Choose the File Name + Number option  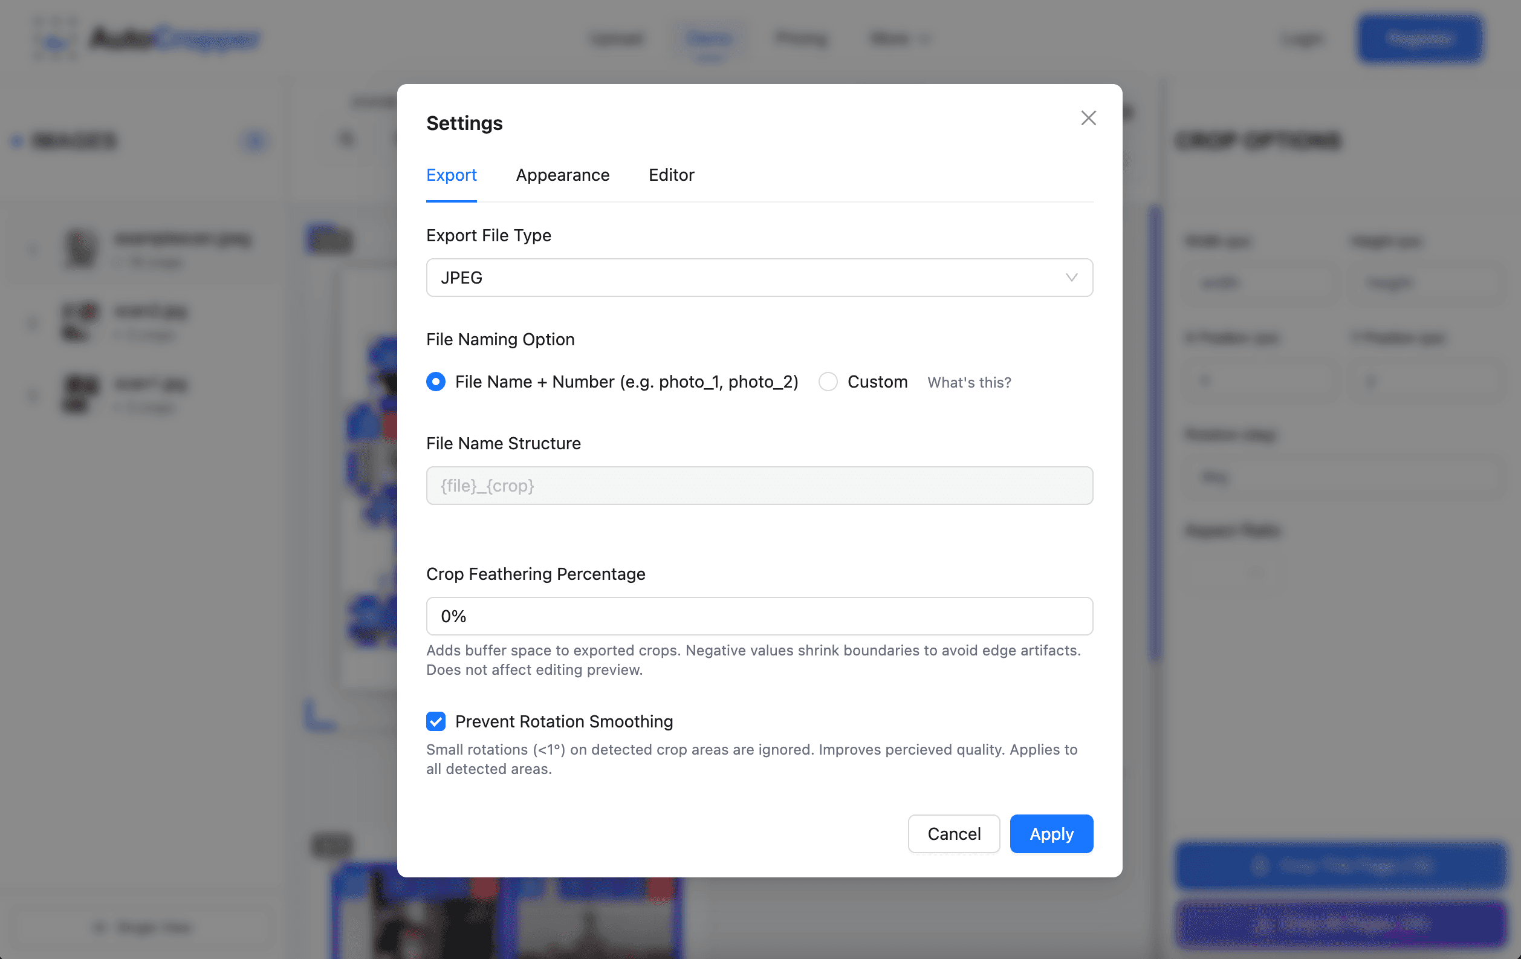point(436,382)
